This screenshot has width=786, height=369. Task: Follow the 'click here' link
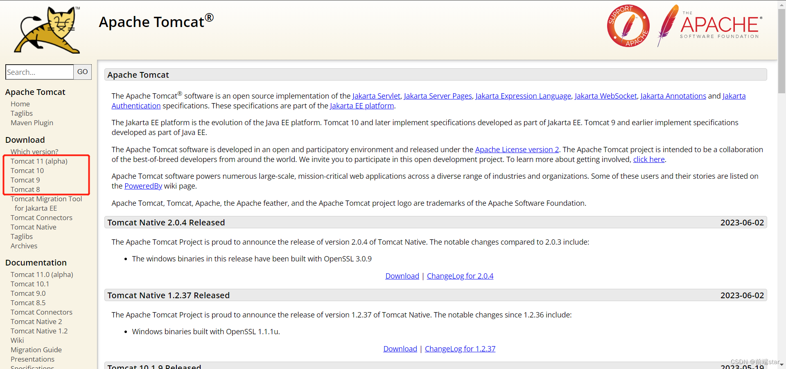(x=649, y=160)
